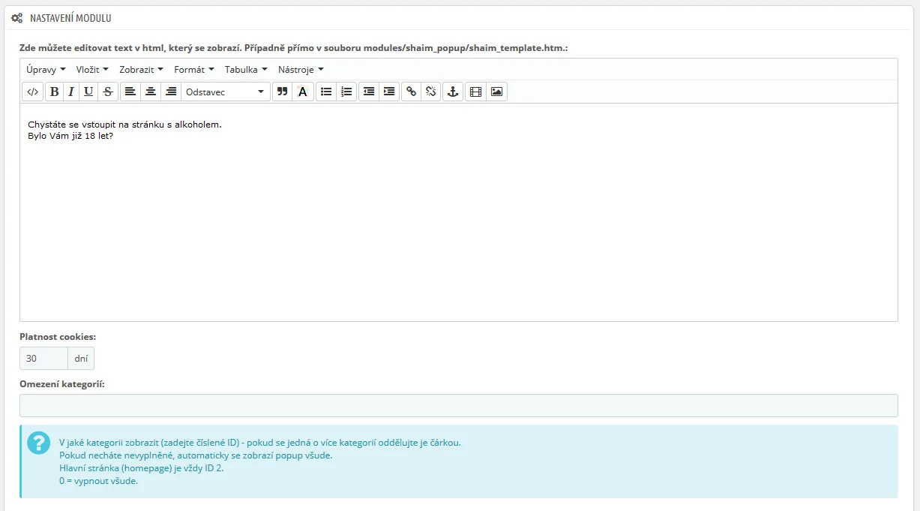920x511 pixels.
Task: Toggle underline formatting
Action: click(89, 92)
